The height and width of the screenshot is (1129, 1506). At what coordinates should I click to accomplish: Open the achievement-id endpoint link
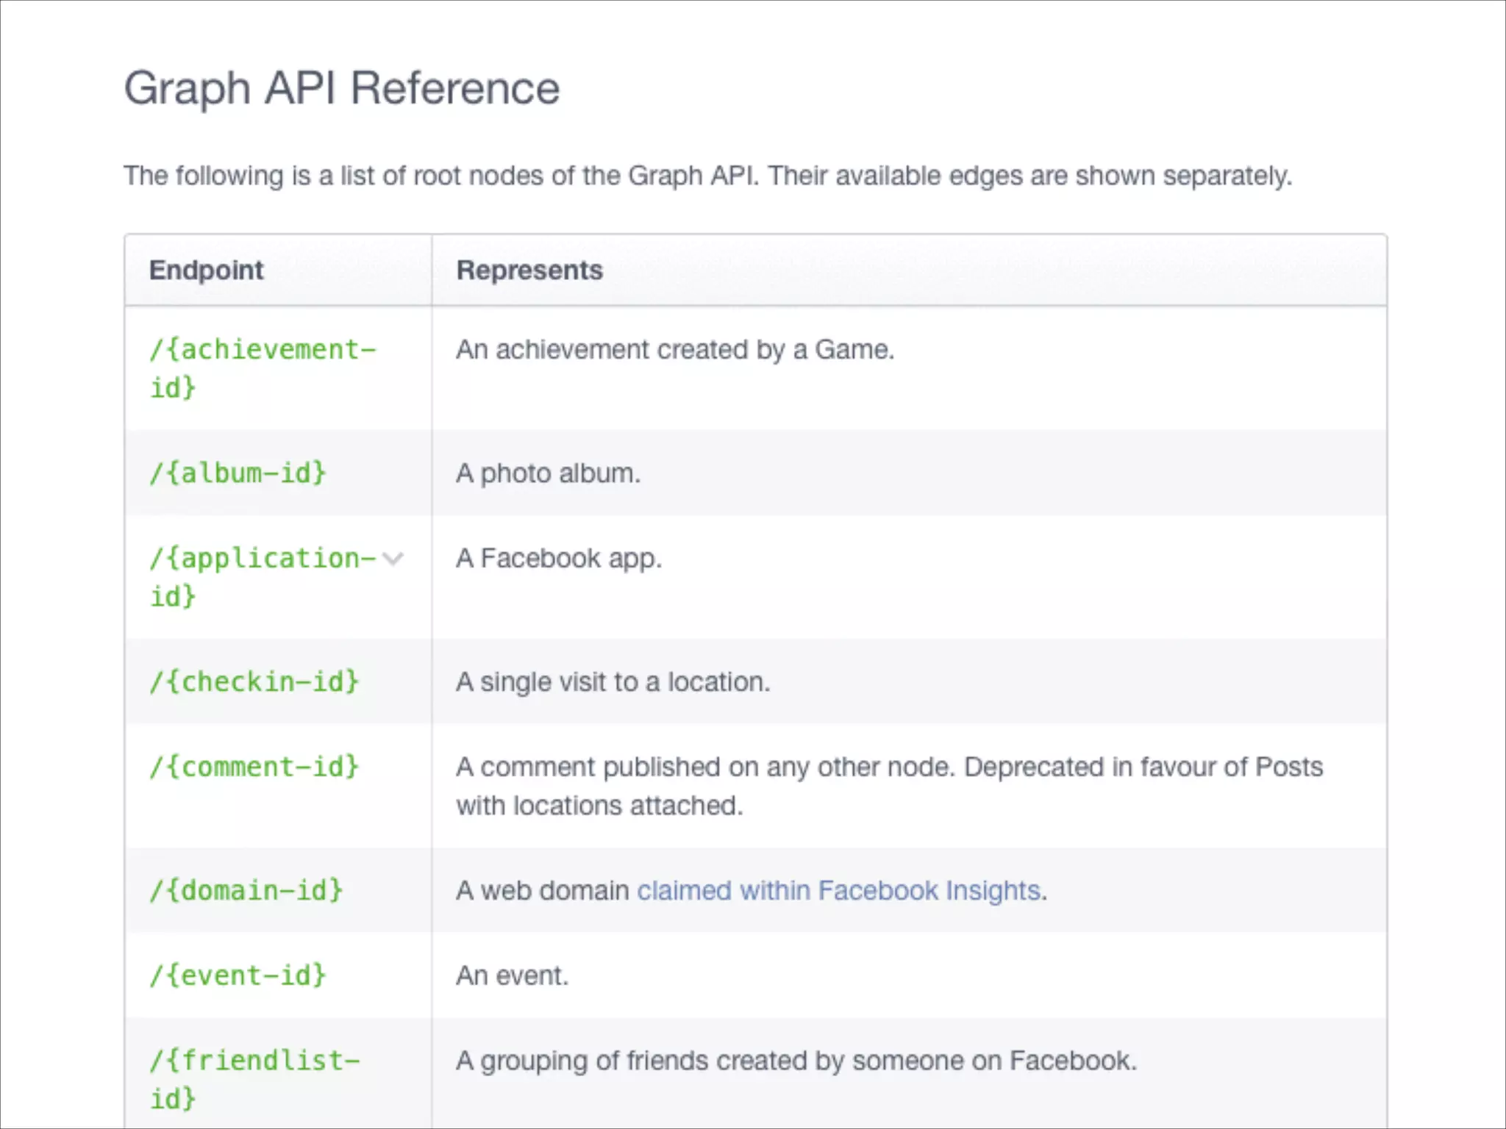click(262, 351)
